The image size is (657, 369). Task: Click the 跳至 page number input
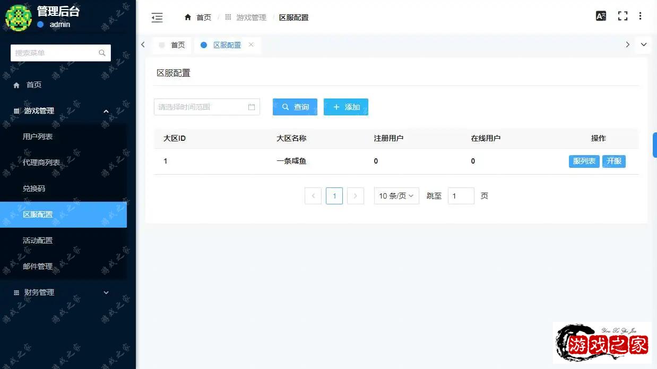coord(461,196)
